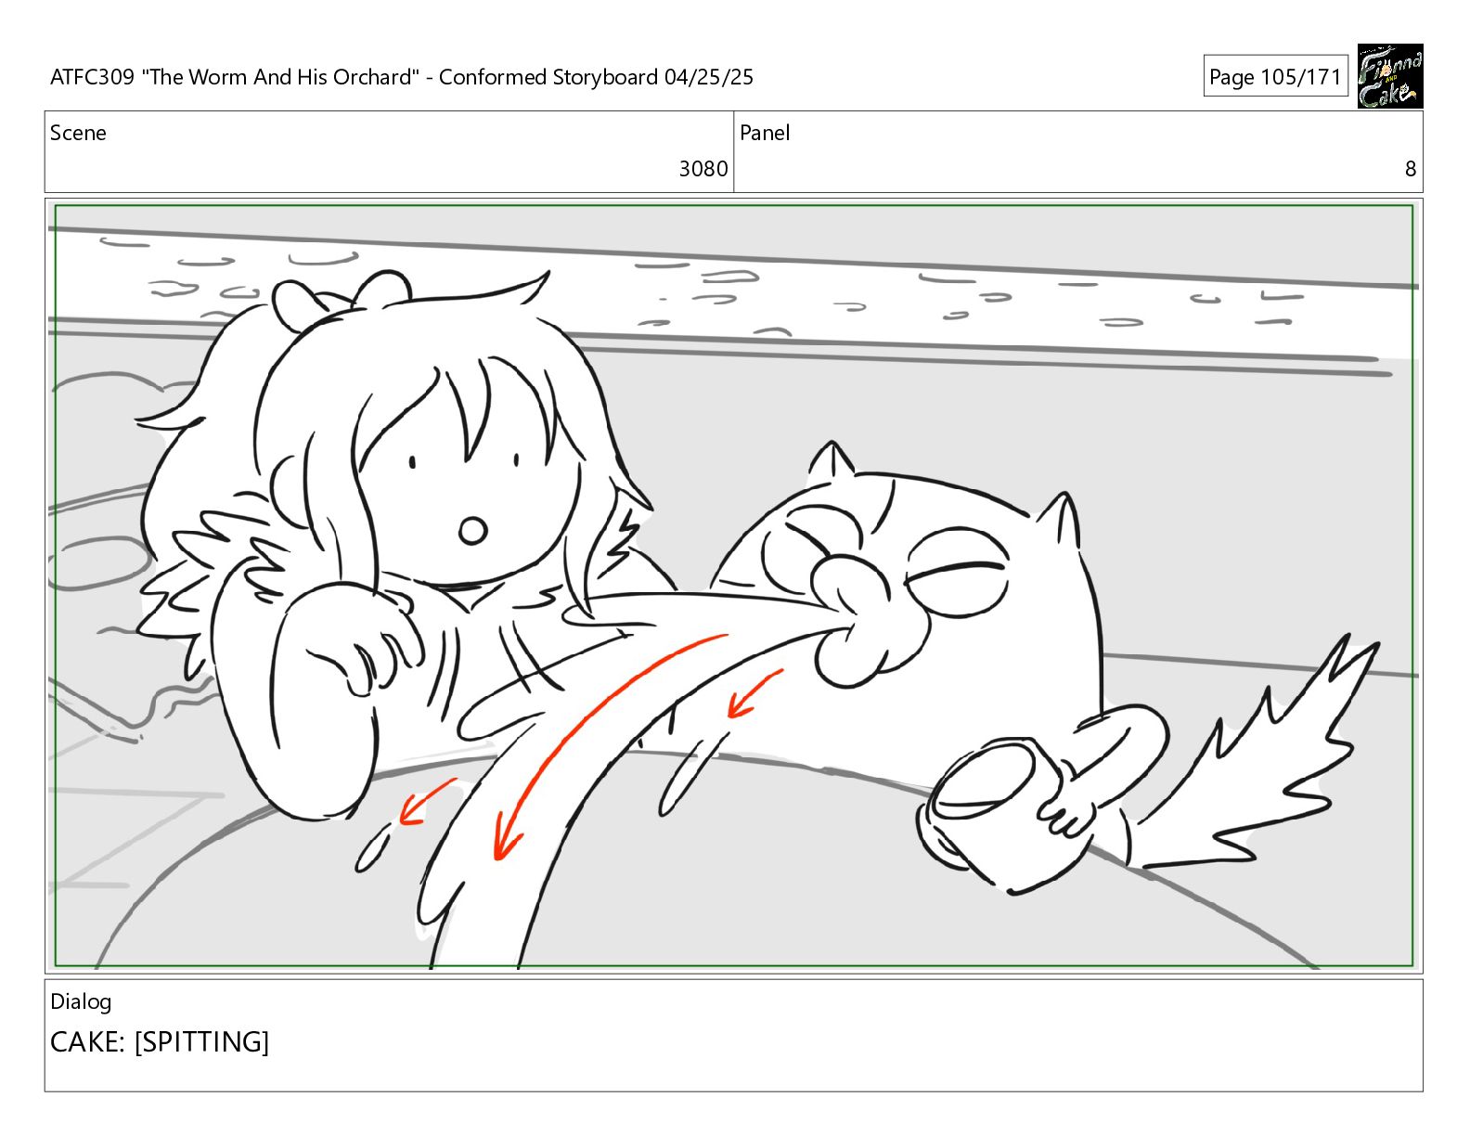Viewport: 1470px width, 1136px height.
Task: Click the Fionna and Cake logo
Action: [1389, 76]
